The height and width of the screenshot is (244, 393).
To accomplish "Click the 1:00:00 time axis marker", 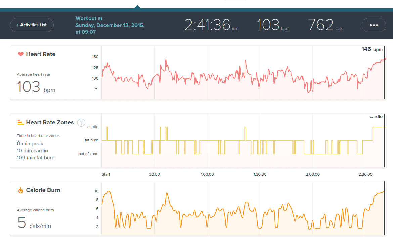I will 207,174.
